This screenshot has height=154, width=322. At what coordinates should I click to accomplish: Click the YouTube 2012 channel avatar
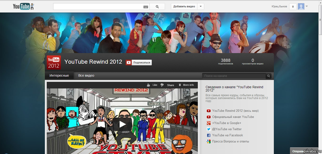[54, 62]
